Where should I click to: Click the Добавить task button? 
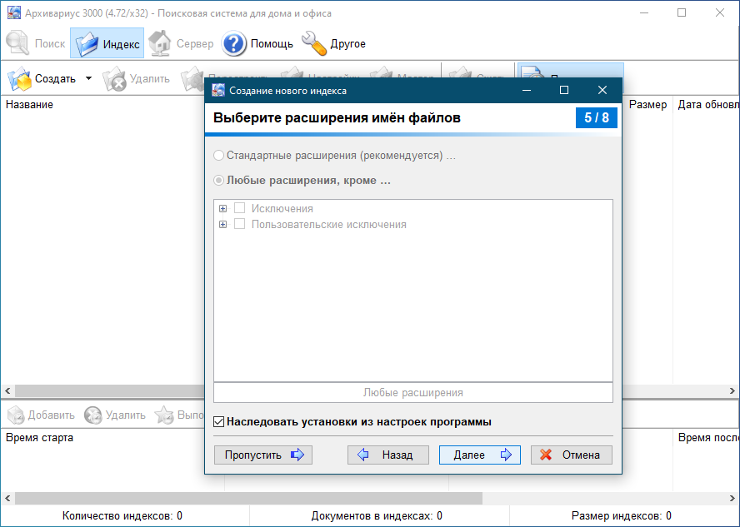coord(42,415)
